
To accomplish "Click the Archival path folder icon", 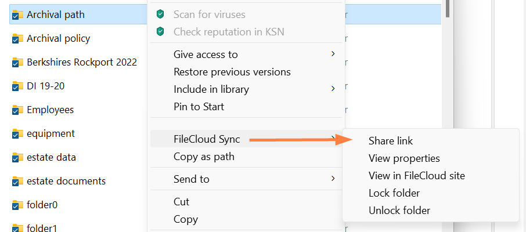I will click(x=17, y=14).
